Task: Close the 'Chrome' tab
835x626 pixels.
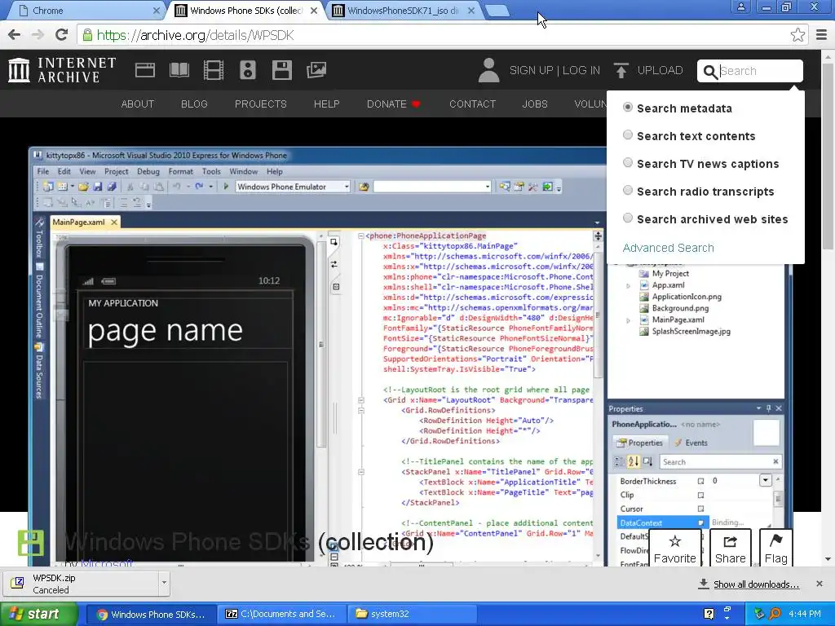Action: [x=157, y=11]
